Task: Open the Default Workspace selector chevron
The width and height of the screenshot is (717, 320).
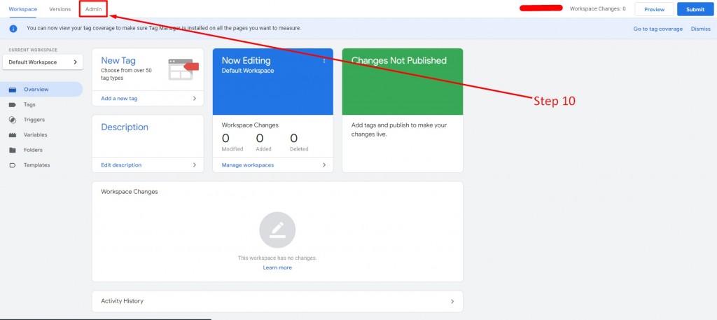Action: point(76,62)
